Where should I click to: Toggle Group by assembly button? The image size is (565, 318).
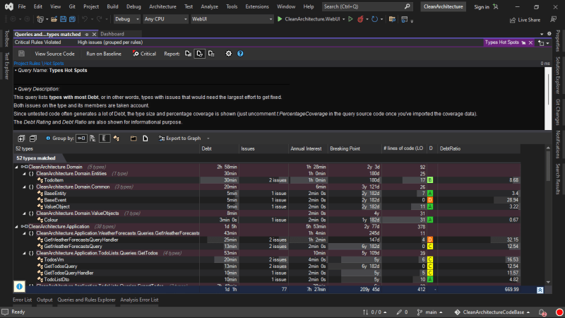81,139
